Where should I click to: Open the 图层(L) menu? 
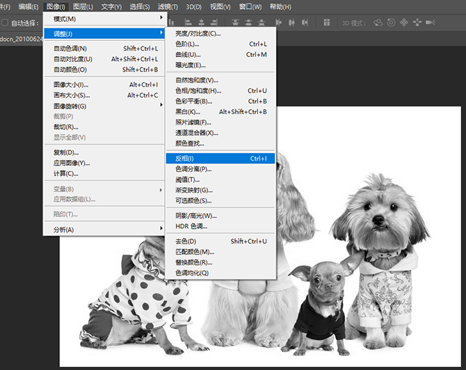coord(83,6)
